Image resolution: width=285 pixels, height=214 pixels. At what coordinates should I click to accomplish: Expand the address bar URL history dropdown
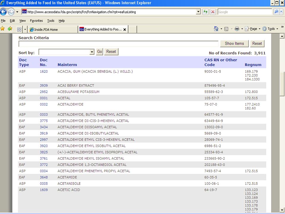199,12
